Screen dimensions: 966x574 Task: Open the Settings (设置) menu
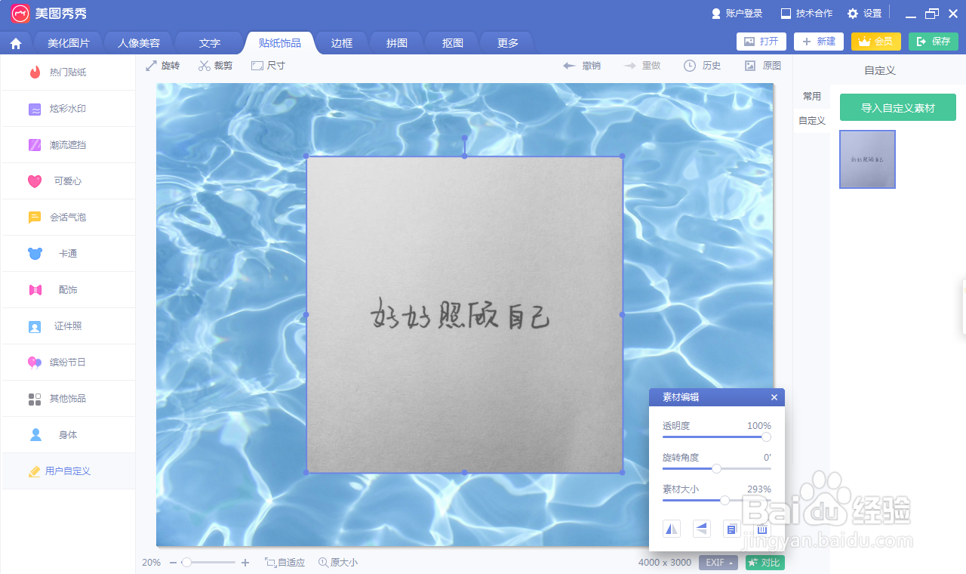pos(864,13)
